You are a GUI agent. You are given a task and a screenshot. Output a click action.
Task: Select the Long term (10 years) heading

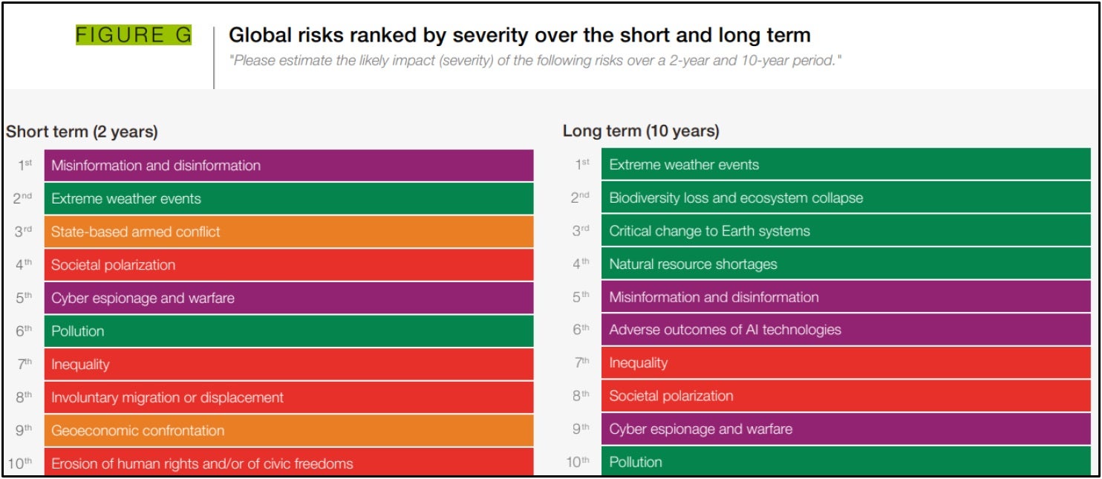coord(641,131)
